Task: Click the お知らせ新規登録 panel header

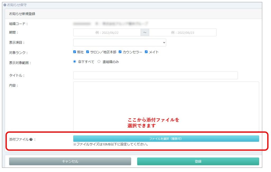Action: click(22, 14)
